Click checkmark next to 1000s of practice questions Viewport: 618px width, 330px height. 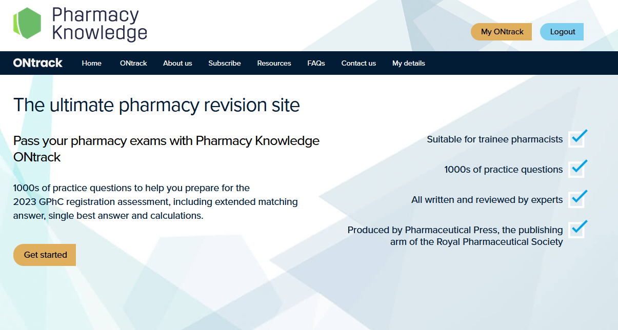(x=577, y=169)
